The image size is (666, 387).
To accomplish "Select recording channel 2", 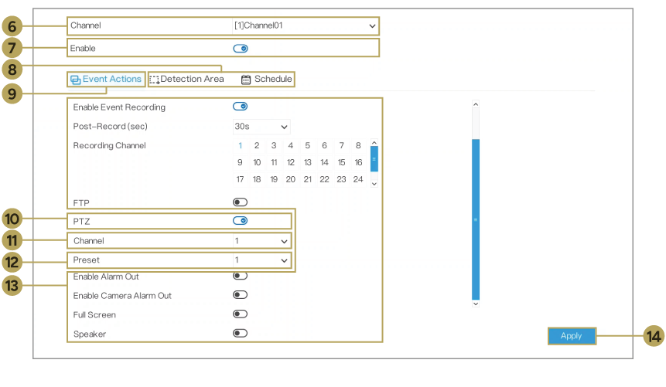I will 257,145.
